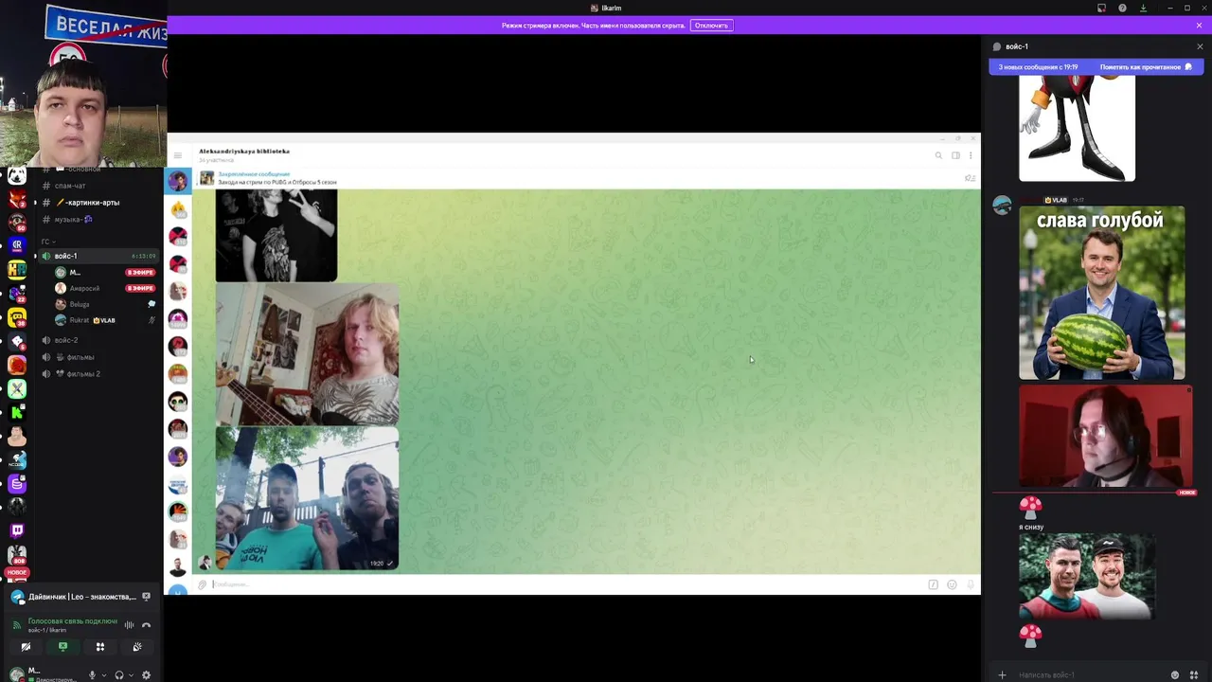
Task: Click the Отключить button in purple banner
Action: 711,26
